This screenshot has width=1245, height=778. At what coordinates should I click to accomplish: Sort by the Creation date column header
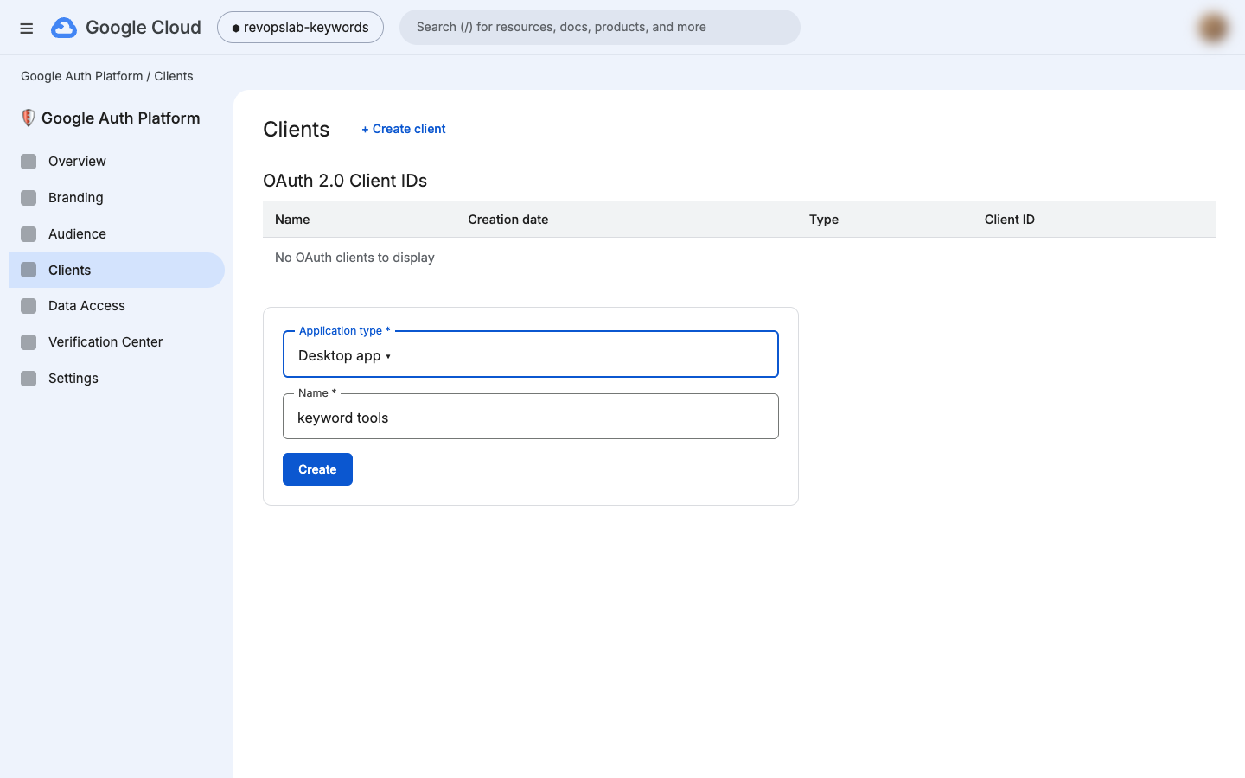coord(508,220)
